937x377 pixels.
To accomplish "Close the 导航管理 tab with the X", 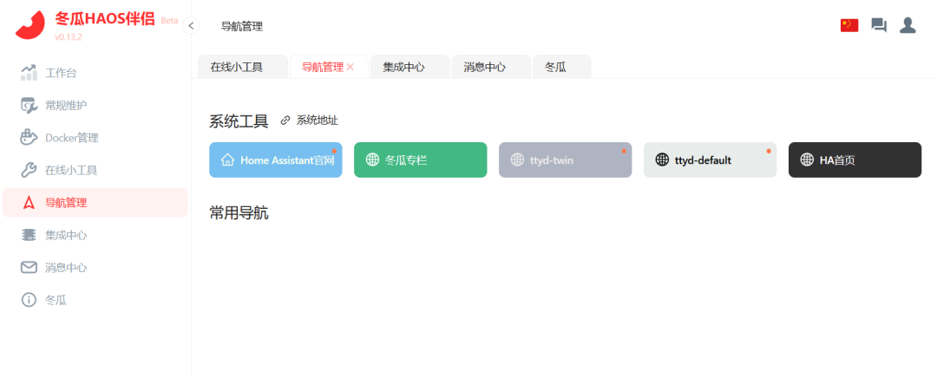I will pos(351,68).
